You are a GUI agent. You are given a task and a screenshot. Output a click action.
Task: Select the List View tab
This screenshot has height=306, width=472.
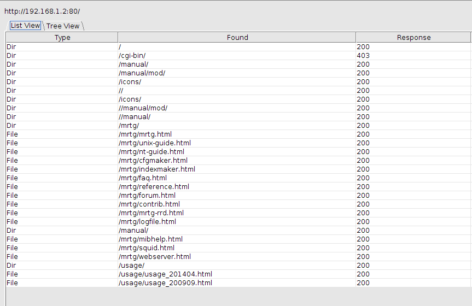pyautogui.click(x=25, y=26)
